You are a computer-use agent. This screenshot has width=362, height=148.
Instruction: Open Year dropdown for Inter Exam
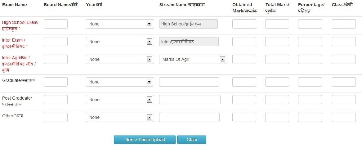(120, 42)
